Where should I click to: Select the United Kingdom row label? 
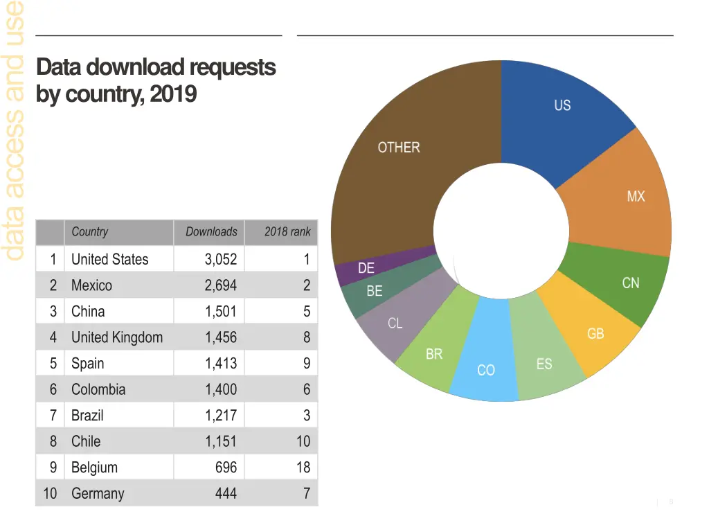[117, 337]
